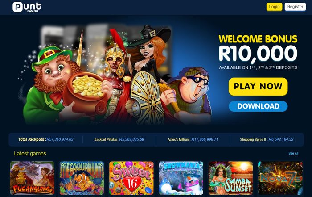Open the Snowmania game thumbnail
The image size is (312, 197).
click(181, 178)
